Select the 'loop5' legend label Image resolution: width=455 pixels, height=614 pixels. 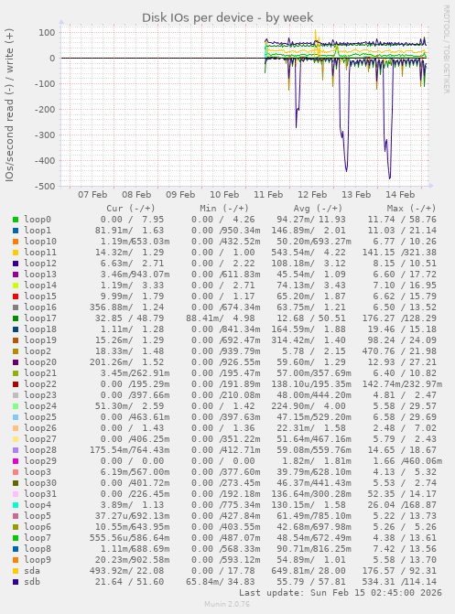[38, 516]
